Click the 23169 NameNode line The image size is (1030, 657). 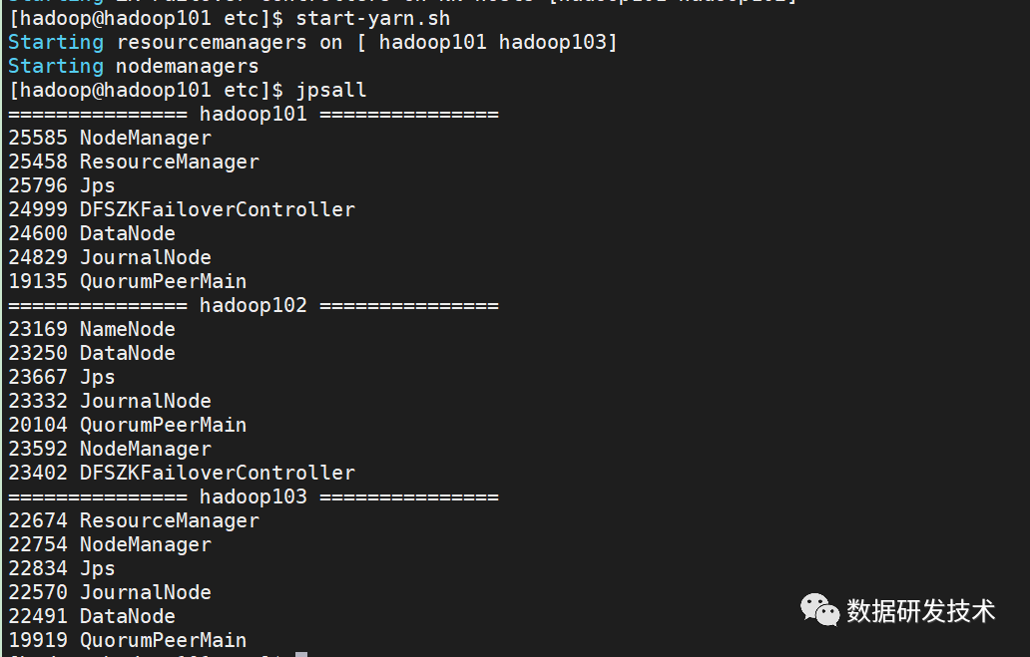coord(92,329)
